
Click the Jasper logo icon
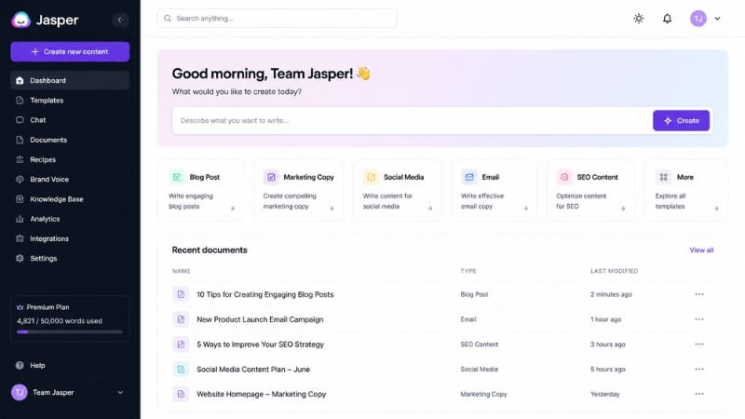click(x=20, y=20)
